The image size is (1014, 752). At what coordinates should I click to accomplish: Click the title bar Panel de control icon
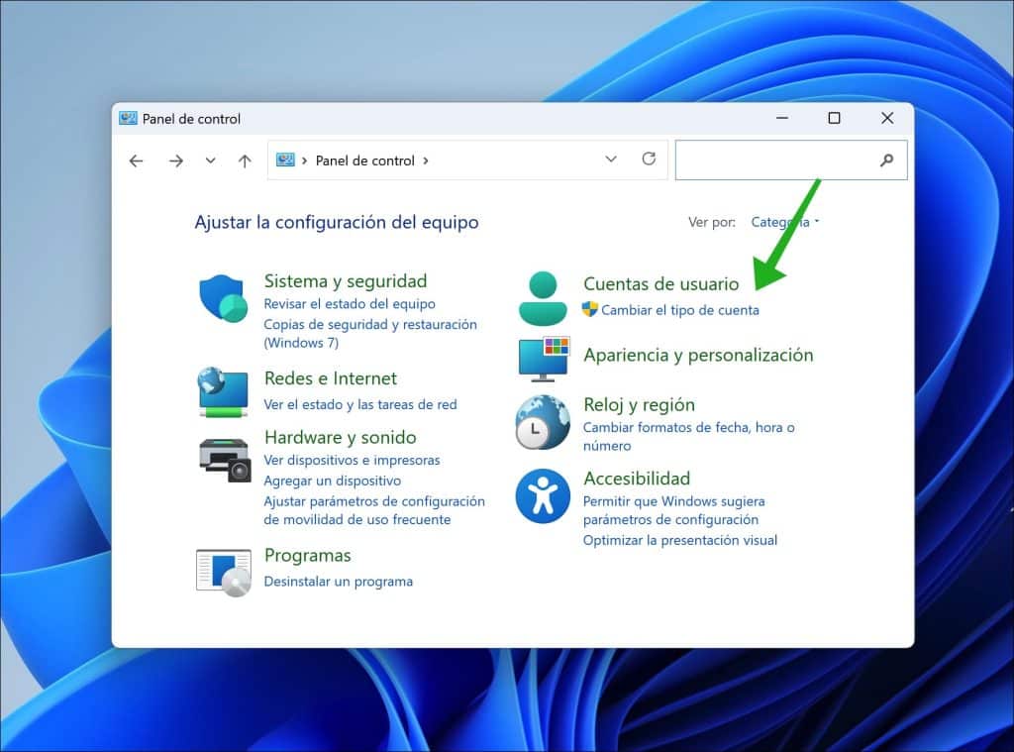pyautogui.click(x=128, y=119)
